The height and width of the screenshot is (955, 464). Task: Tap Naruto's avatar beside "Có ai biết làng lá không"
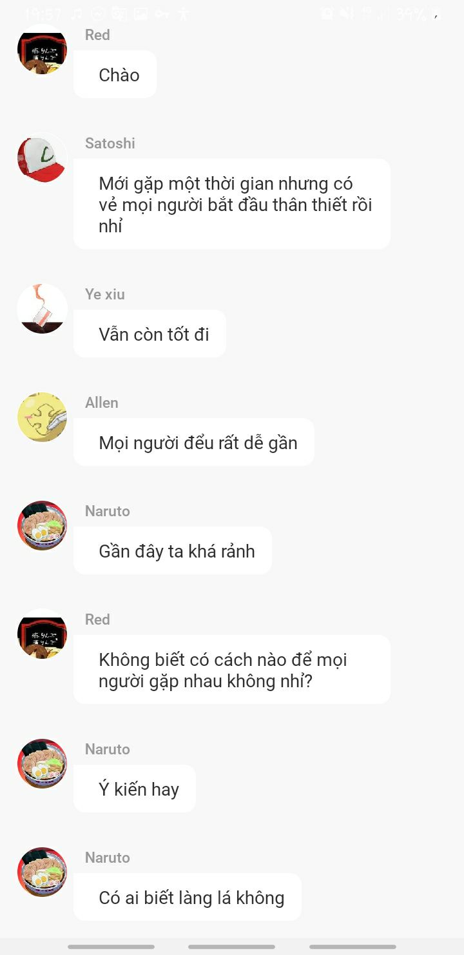click(42, 872)
